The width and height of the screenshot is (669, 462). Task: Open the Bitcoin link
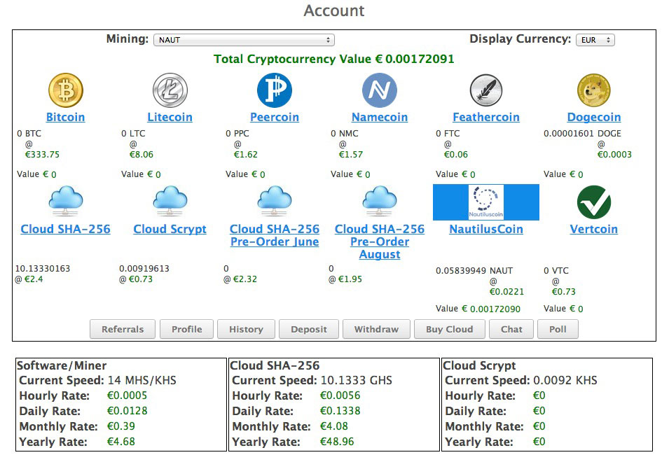66,117
